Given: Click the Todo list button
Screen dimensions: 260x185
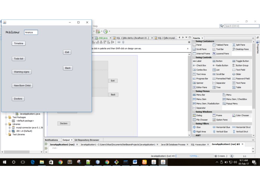Looking at the screenshot, I should tap(19, 58).
